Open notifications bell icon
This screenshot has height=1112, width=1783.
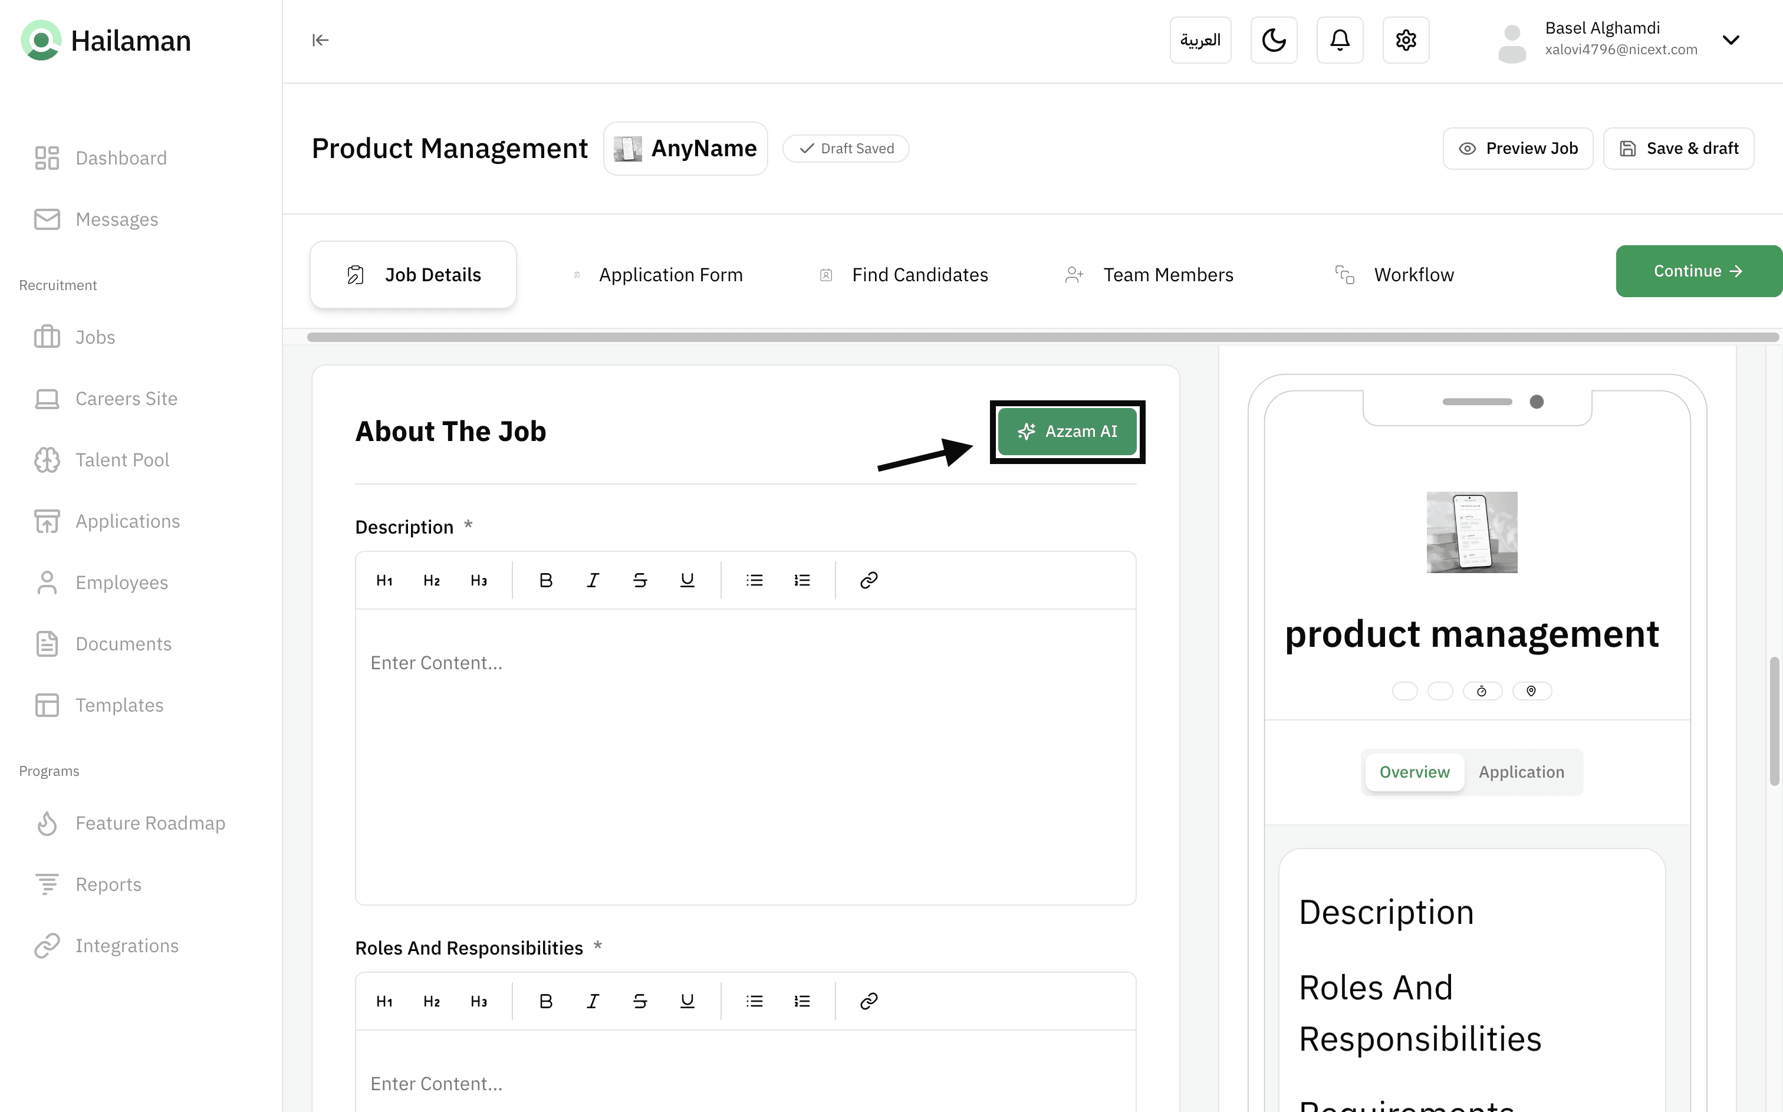[x=1340, y=40]
